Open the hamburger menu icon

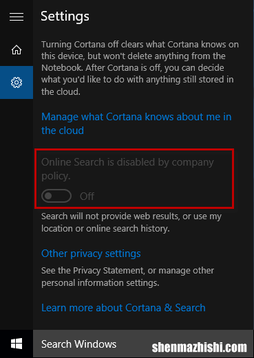tap(17, 16)
